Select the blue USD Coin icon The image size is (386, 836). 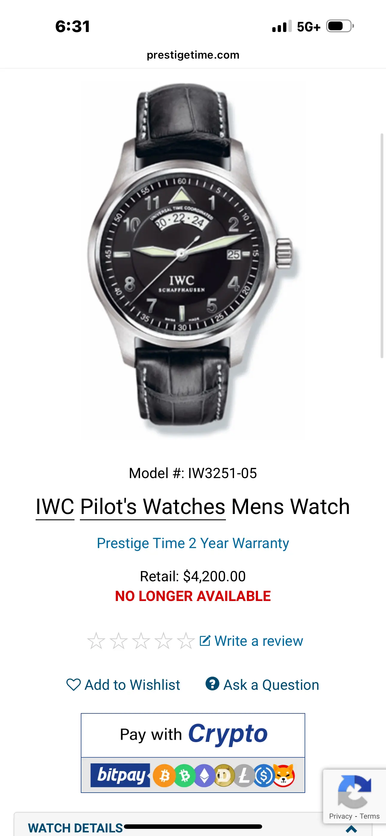[x=264, y=776]
